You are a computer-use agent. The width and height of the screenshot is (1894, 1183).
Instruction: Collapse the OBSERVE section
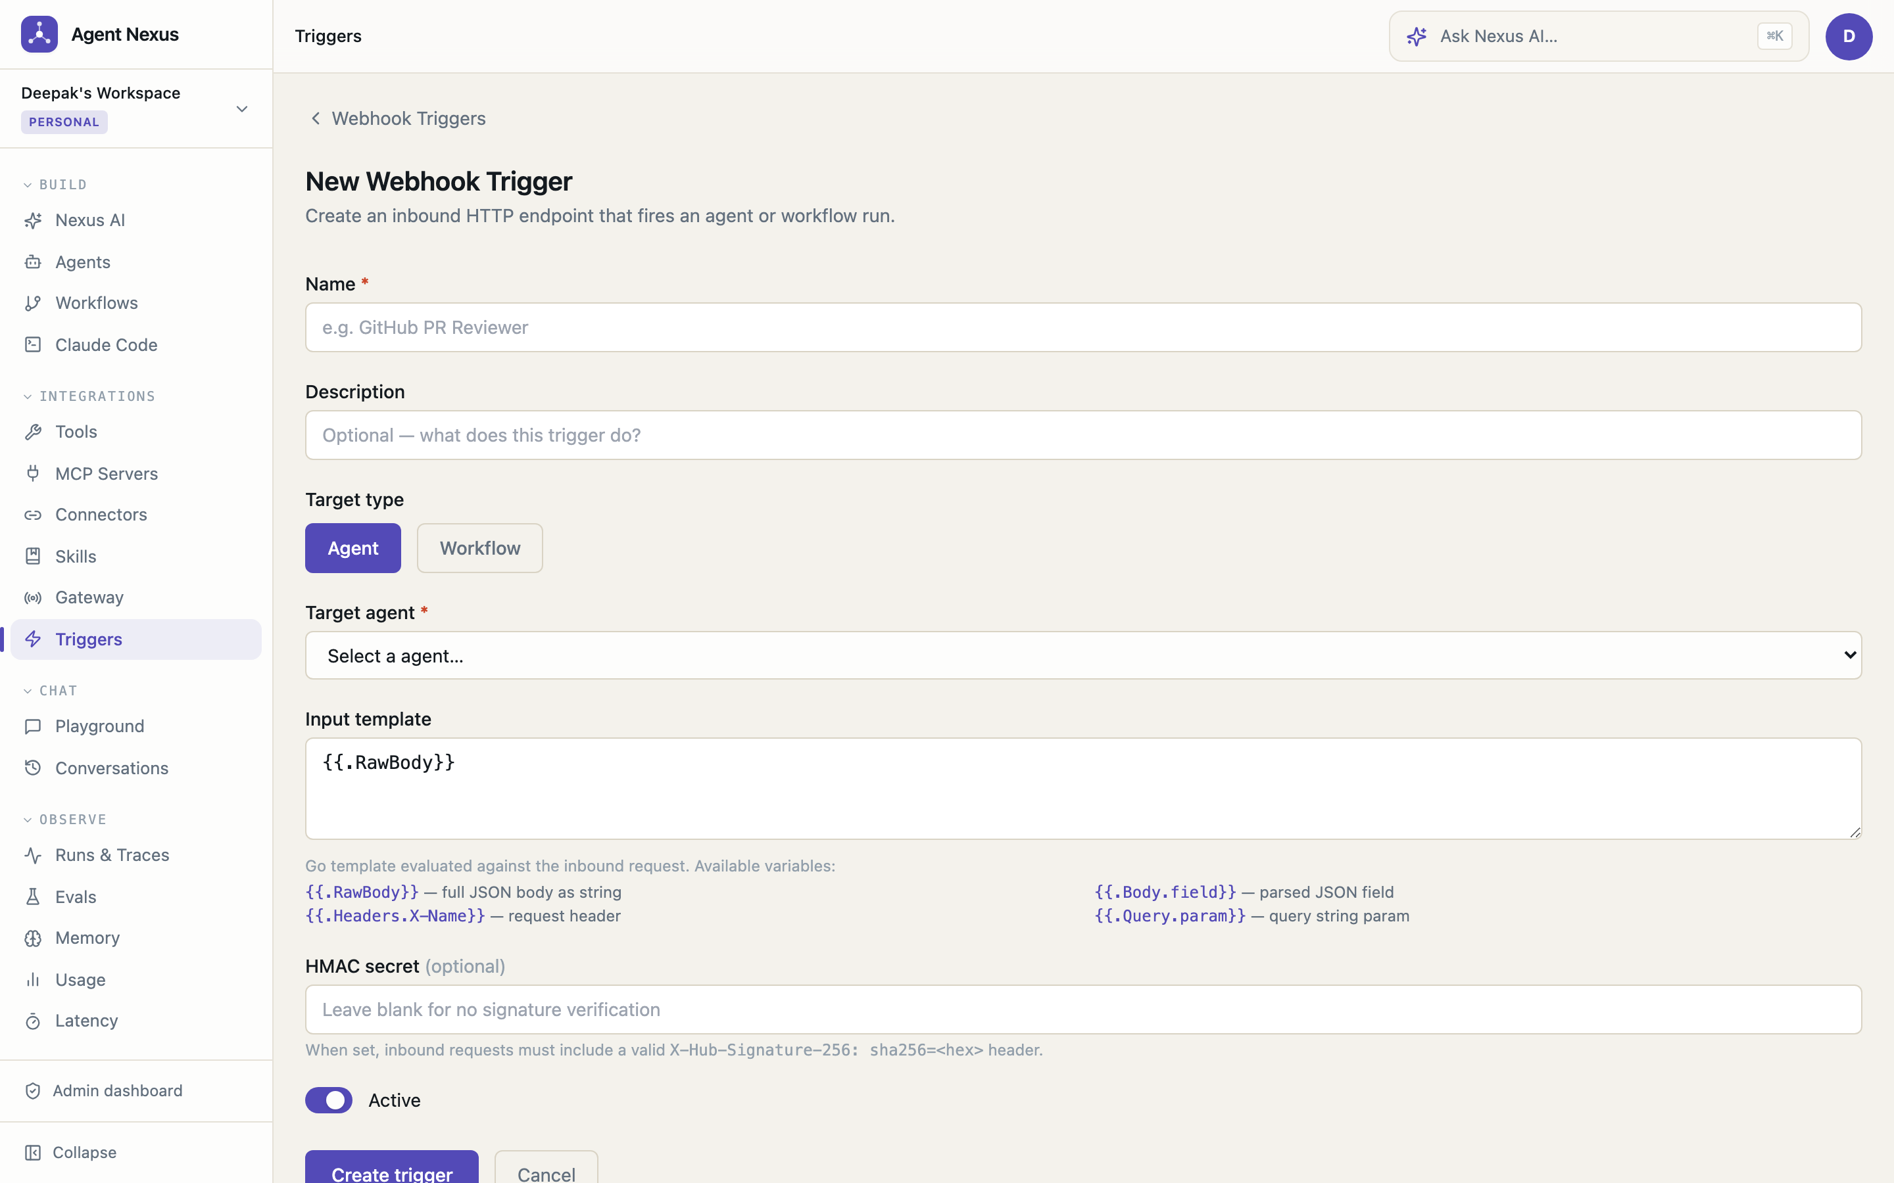[64, 819]
